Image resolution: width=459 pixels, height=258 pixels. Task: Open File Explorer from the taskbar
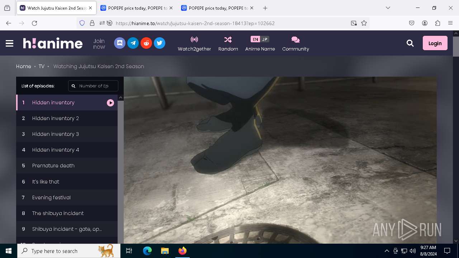pos(165,251)
